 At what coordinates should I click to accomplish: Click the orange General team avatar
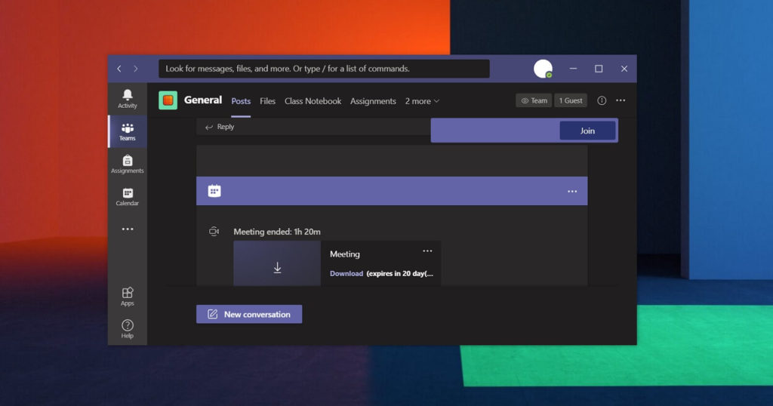pos(168,100)
